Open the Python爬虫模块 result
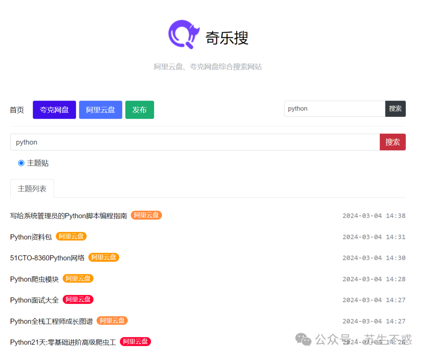The image size is (426, 357). coord(34,279)
